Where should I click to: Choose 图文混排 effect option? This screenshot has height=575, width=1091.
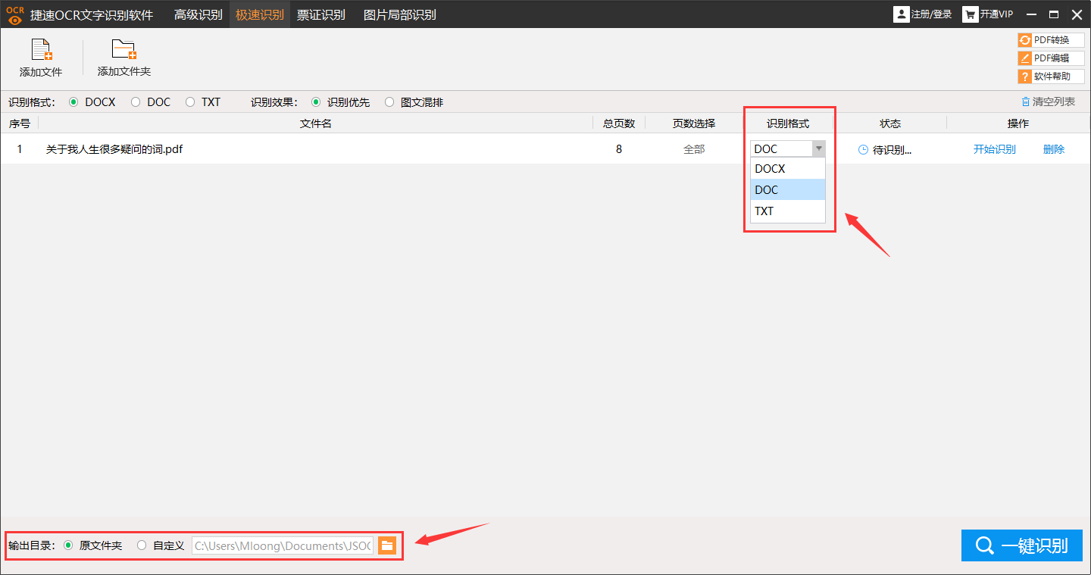389,102
